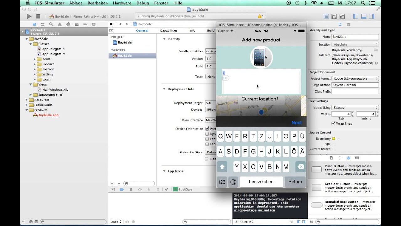Show the File inspector icon
The height and width of the screenshot is (226, 401).
340,24
